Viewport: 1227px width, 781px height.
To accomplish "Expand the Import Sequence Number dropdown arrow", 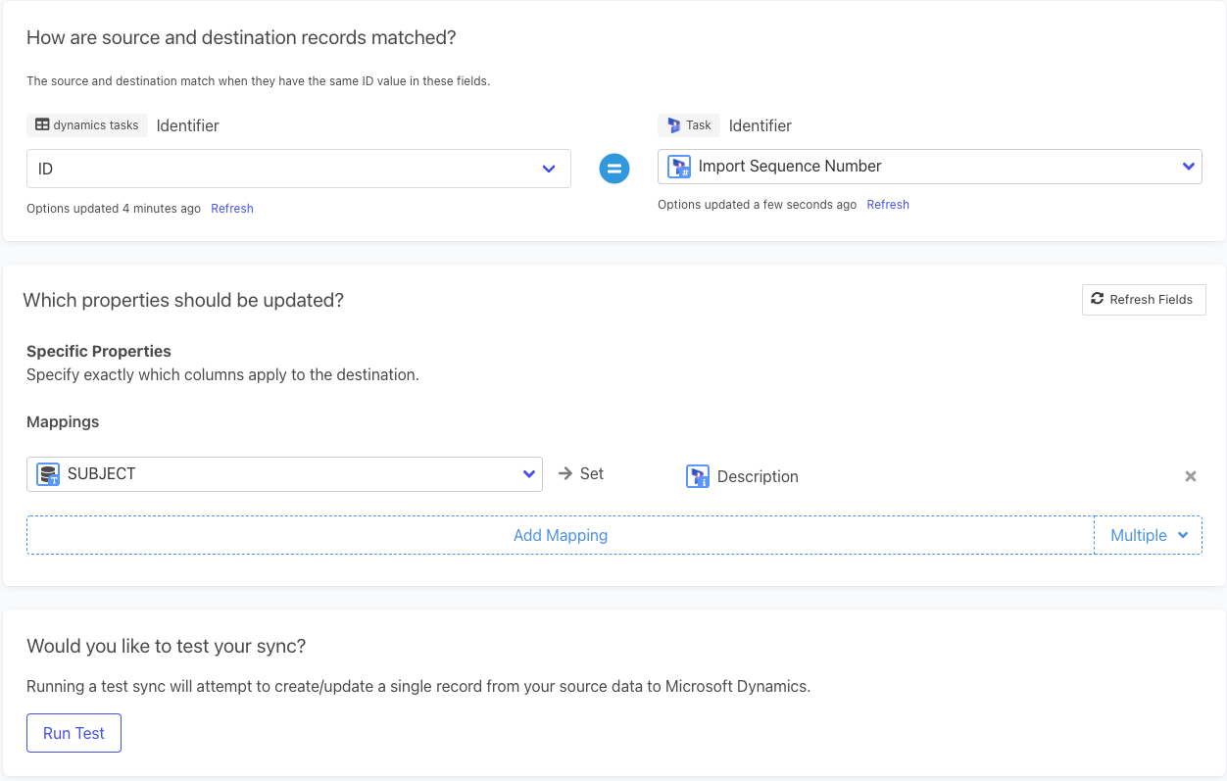I will [1188, 167].
